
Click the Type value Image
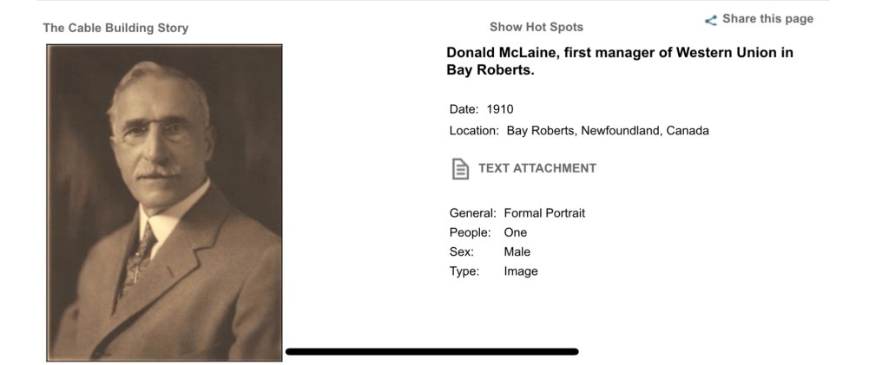coord(521,271)
